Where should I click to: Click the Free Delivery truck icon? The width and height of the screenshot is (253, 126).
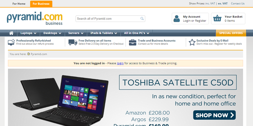tap(73, 42)
